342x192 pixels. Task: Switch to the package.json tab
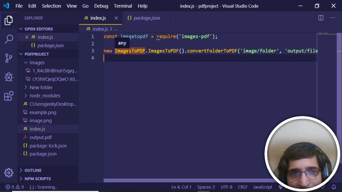(x=146, y=18)
